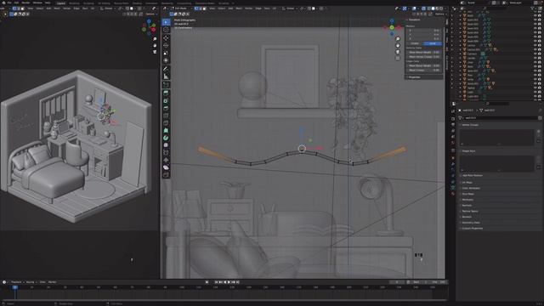Collapse the Transform panel
Viewport: 544px width, 306px height.
(414, 20)
